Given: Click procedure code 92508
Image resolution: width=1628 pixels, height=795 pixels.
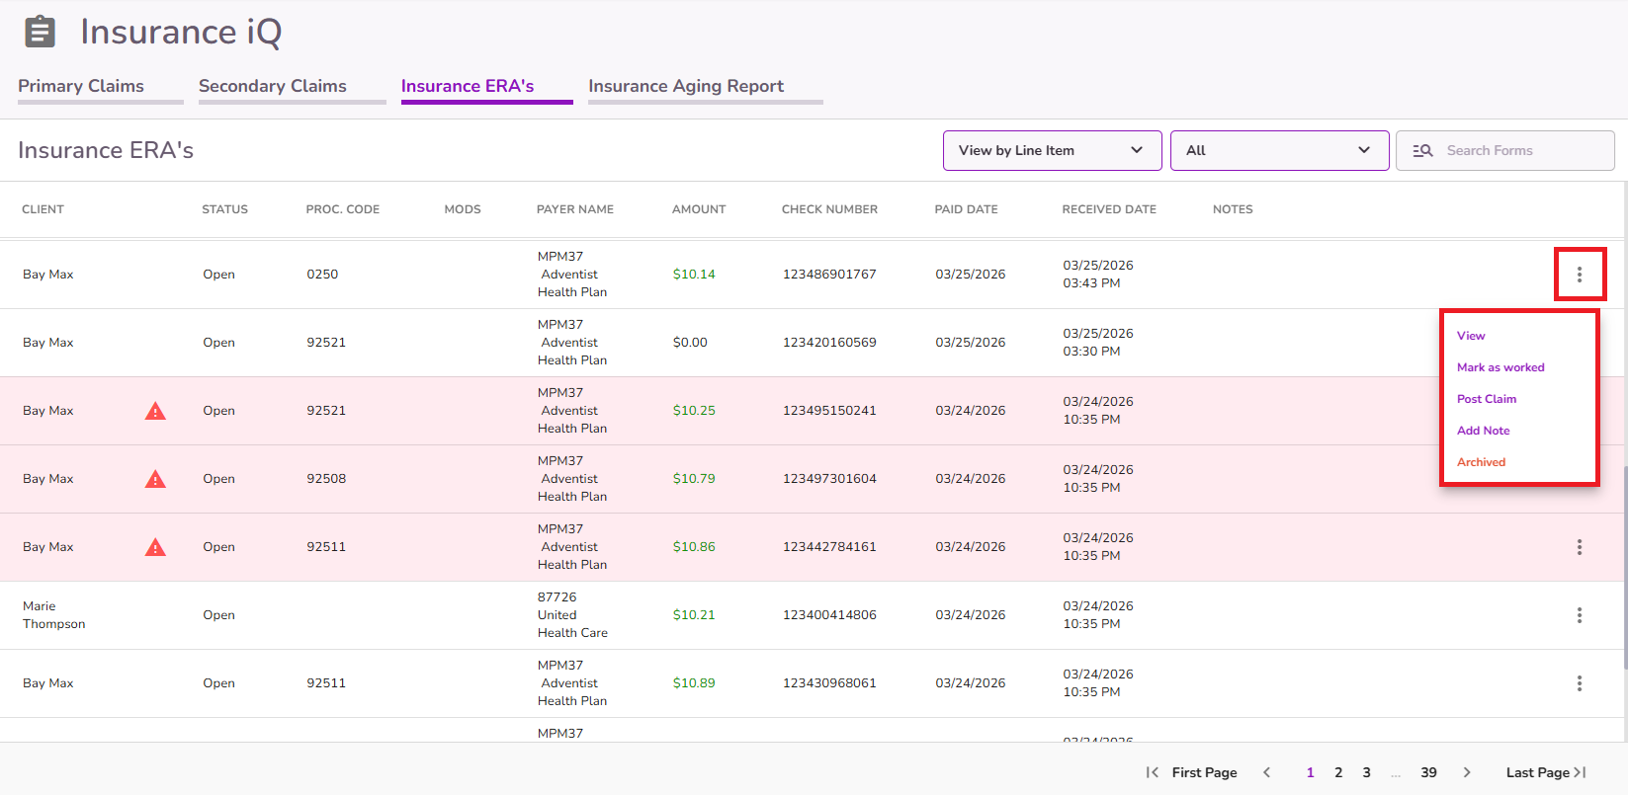Looking at the screenshot, I should [x=326, y=479].
